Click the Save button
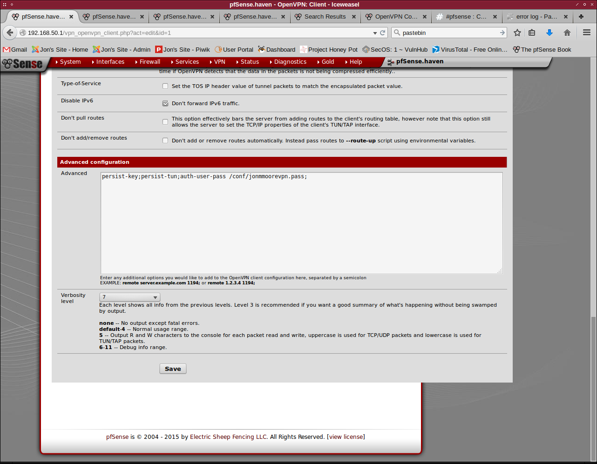The width and height of the screenshot is (597, 464). 173,369
